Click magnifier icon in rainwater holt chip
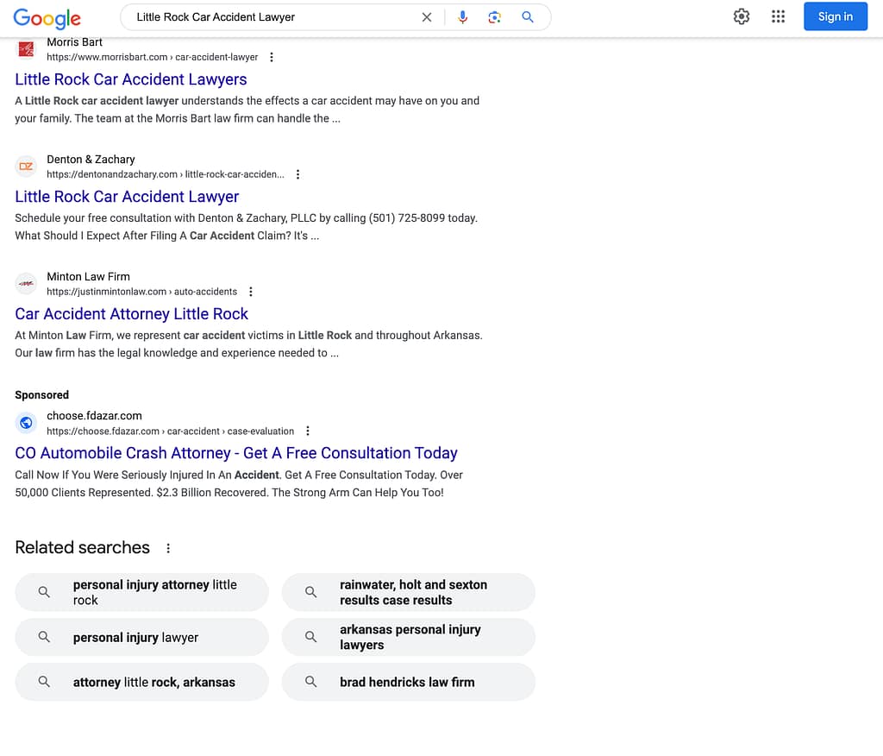The height and width of the screenshot is (756, 883). click(310, 592)
